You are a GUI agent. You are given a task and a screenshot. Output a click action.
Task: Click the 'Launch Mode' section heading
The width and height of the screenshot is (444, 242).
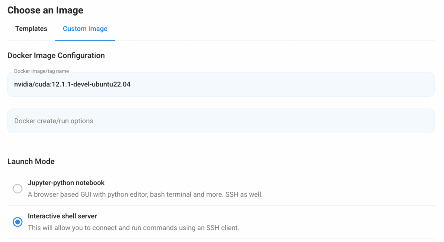(x=31, y=162)
